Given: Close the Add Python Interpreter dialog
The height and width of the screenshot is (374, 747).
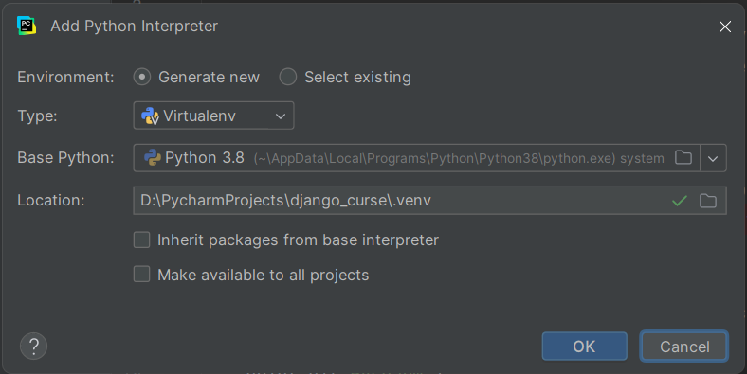Looking at the screenshot, I should click(725, 27).
